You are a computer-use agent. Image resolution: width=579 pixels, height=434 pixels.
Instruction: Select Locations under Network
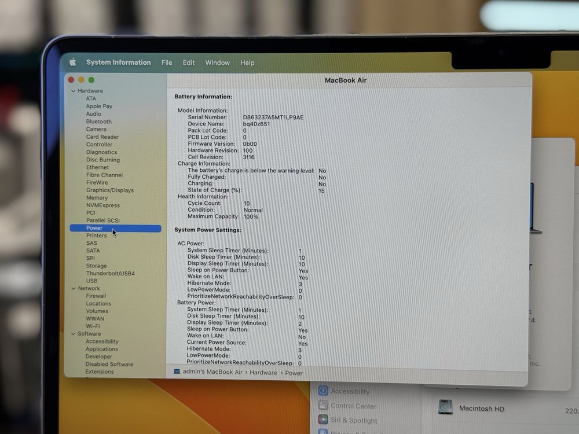pos(98,303)
